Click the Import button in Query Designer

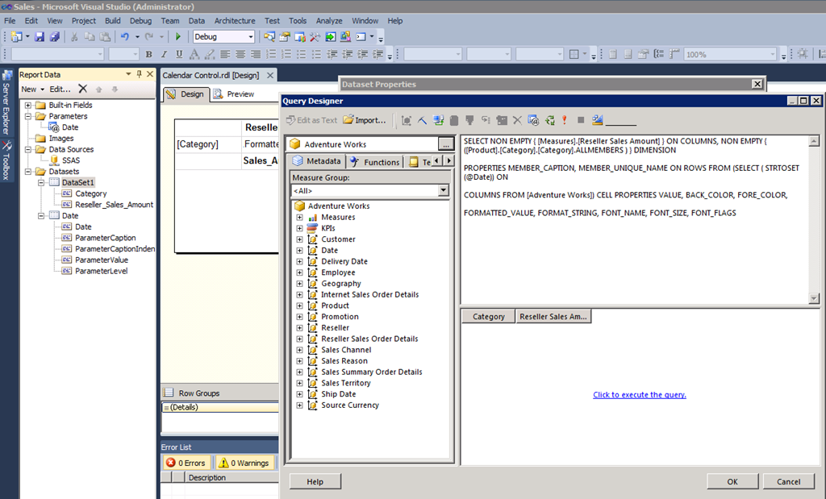point(365,120)
